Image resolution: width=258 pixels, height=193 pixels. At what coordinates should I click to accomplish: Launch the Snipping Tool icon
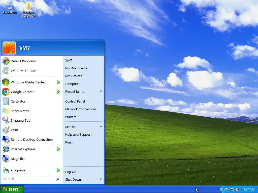coord(6,120)
